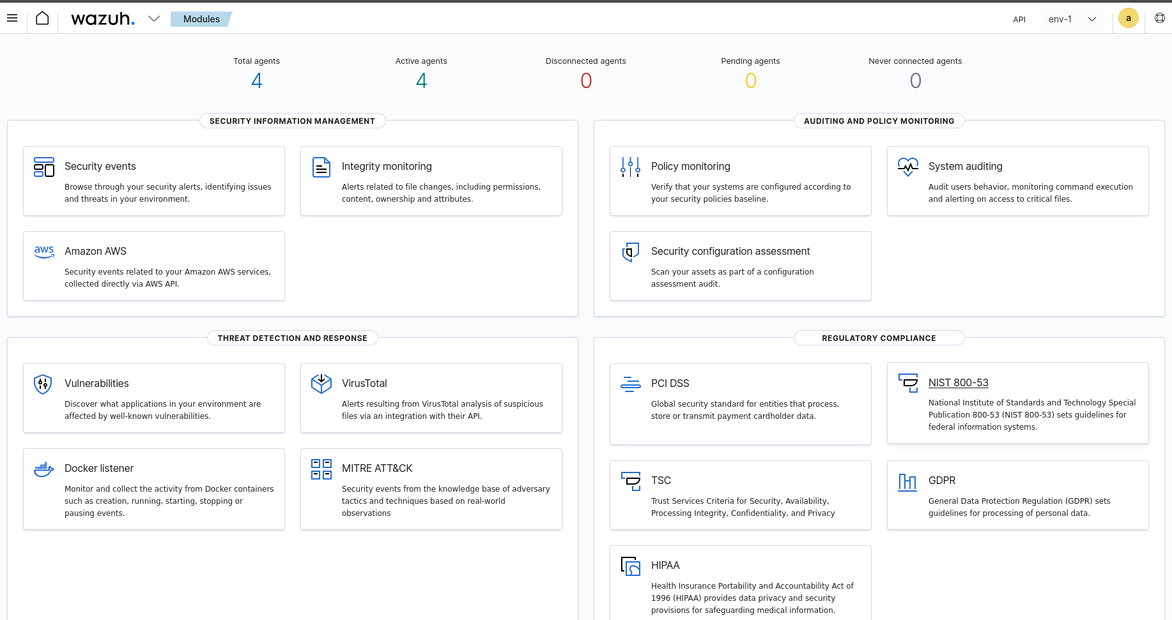This screenshot has width=1172, height=620.
Task: Click the PCI DSS icon
Action: [x=630, y=384]
